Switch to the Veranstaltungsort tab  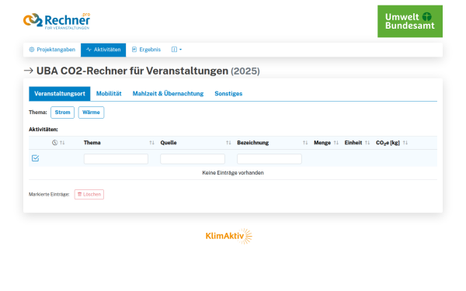click(60, 94)
